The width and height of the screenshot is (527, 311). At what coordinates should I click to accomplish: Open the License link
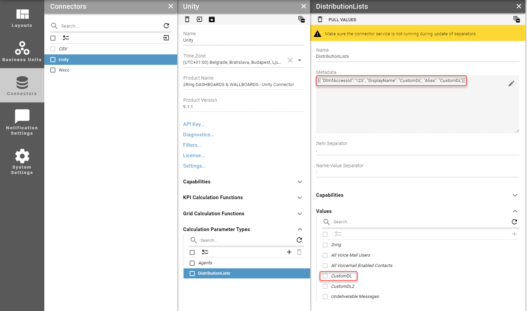click(x=194, y=155)
